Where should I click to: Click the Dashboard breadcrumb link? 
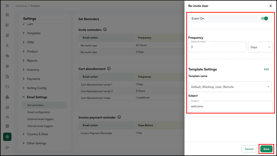point(21,6)
